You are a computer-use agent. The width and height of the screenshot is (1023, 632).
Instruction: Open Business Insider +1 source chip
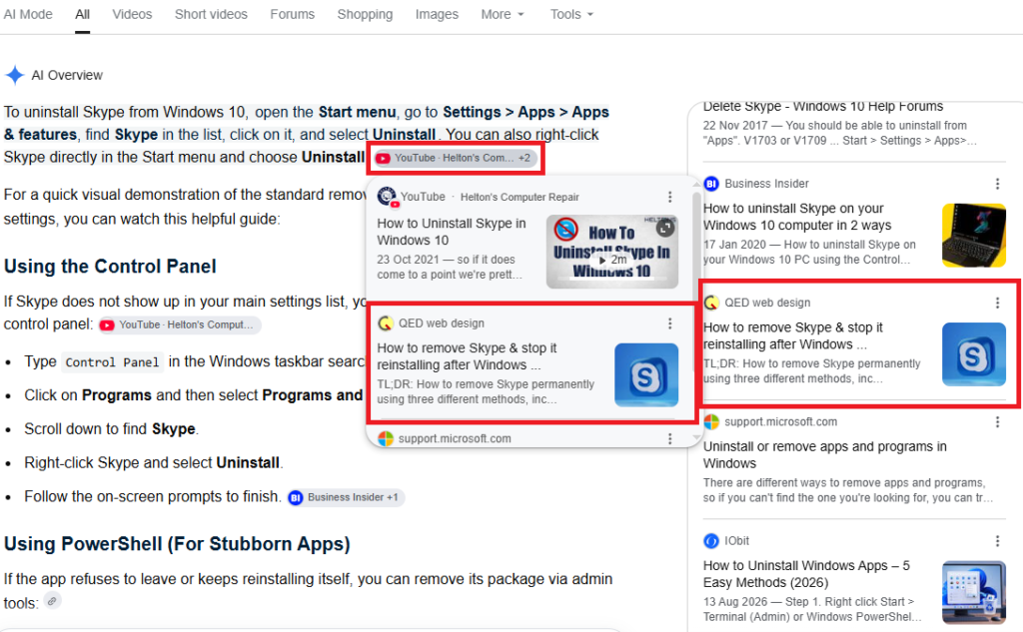pos(346,497)
